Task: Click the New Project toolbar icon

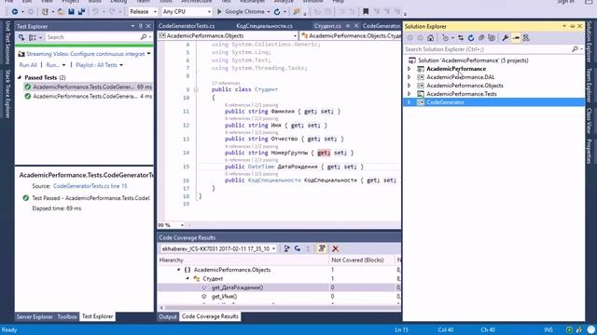Action: point(45,12)
